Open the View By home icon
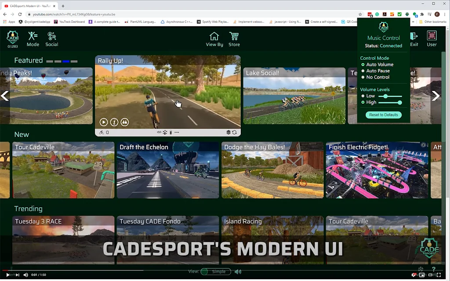 pos(214,39)
